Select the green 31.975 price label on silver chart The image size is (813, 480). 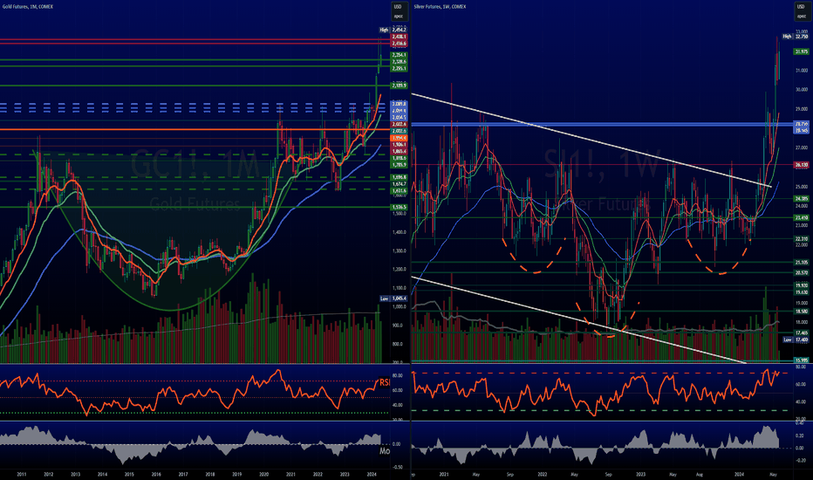802,51
